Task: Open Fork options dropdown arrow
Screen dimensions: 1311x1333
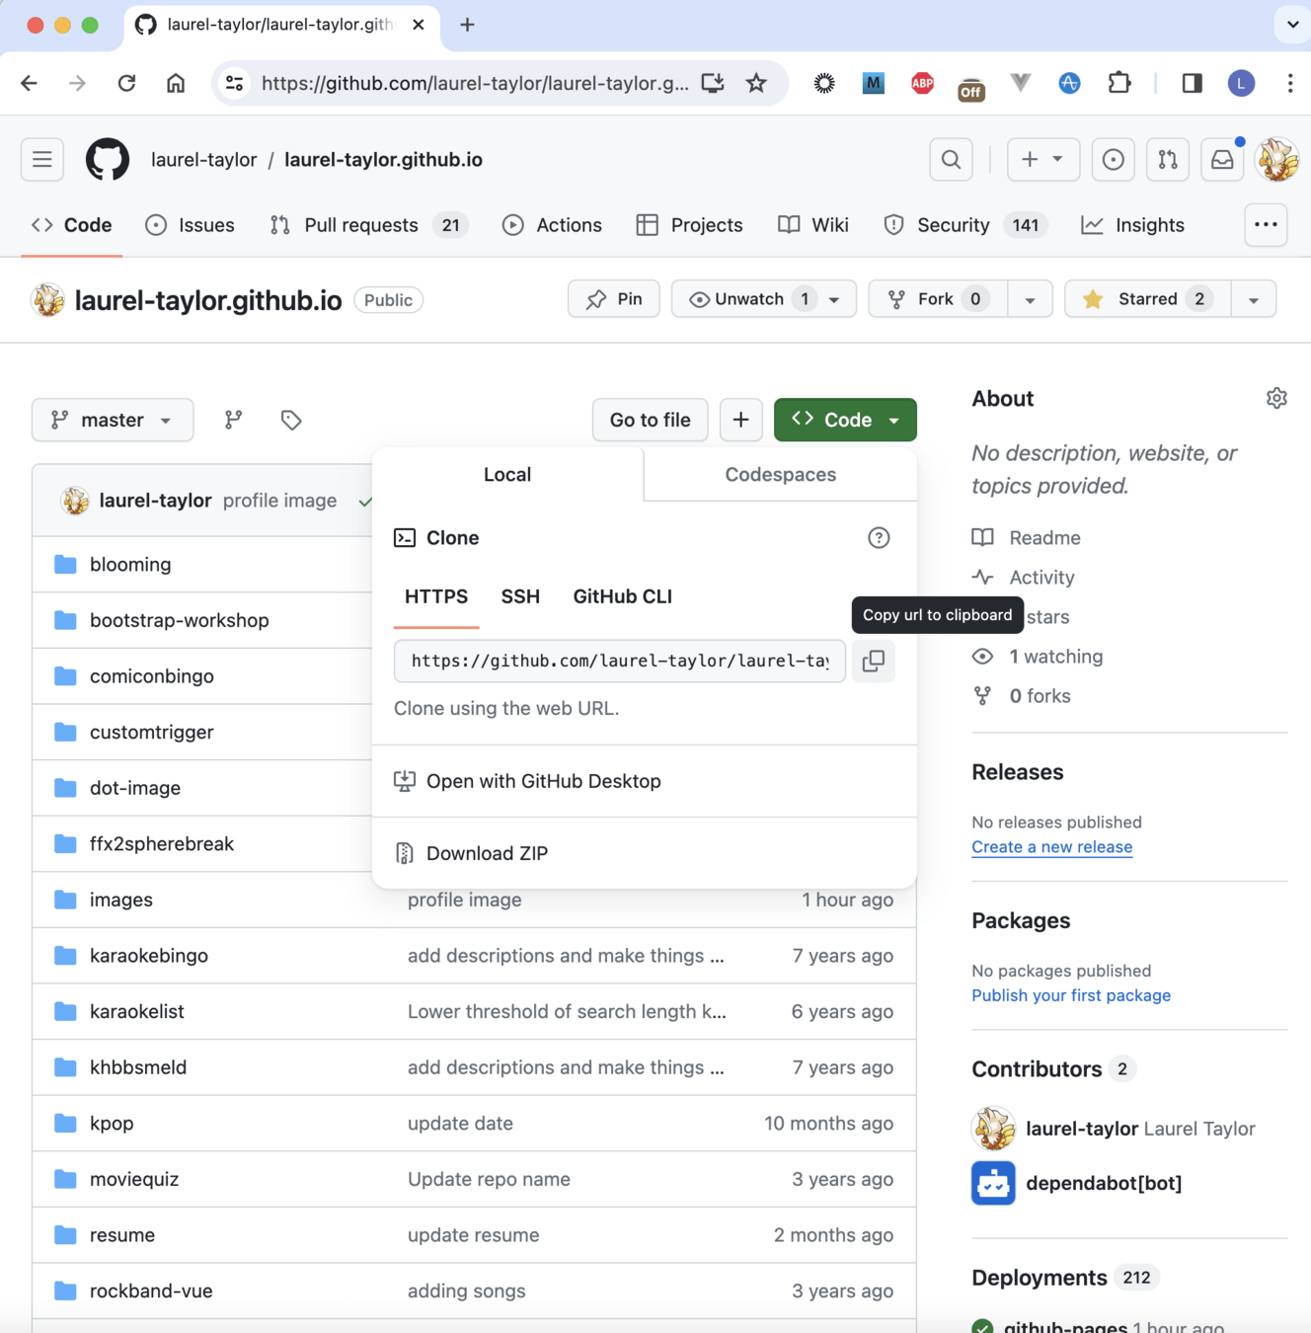Action: 1030,299
